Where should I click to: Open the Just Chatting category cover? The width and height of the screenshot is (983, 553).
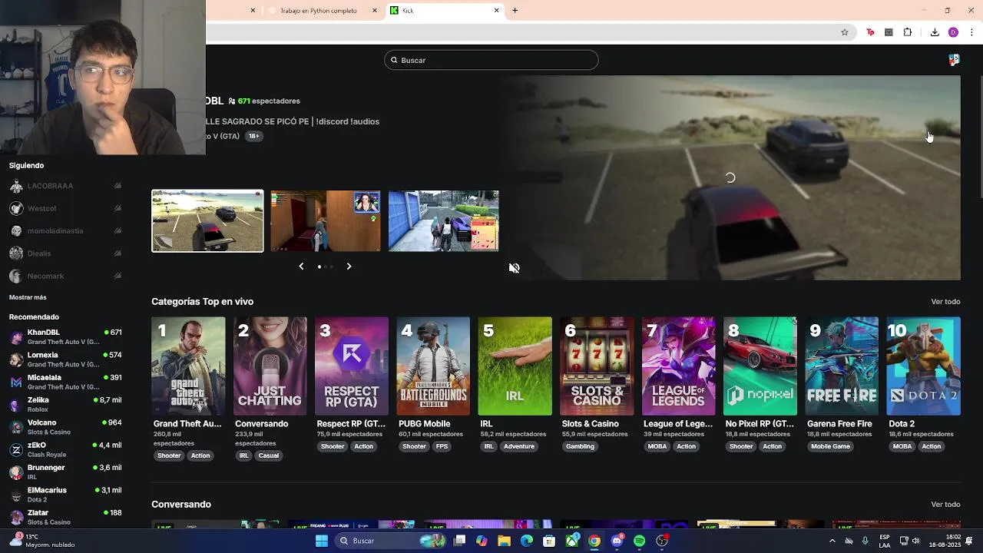(270, 366)
